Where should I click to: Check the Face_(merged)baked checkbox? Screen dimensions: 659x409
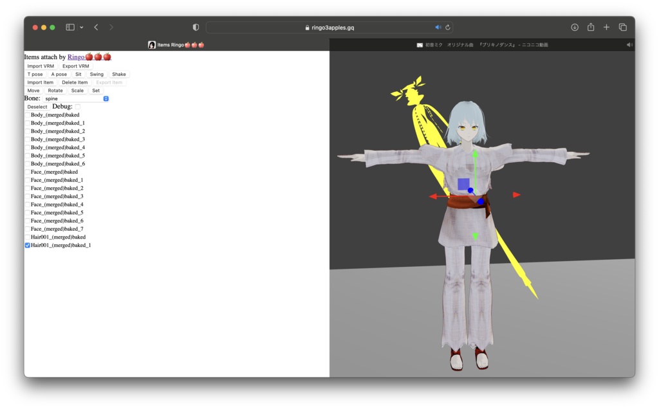28,172
